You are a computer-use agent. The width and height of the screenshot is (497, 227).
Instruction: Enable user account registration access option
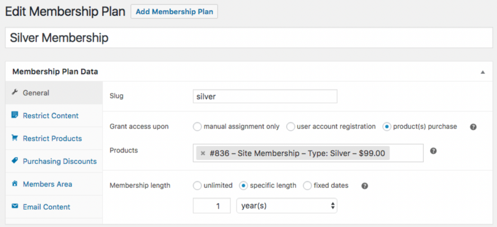[291, 127]
